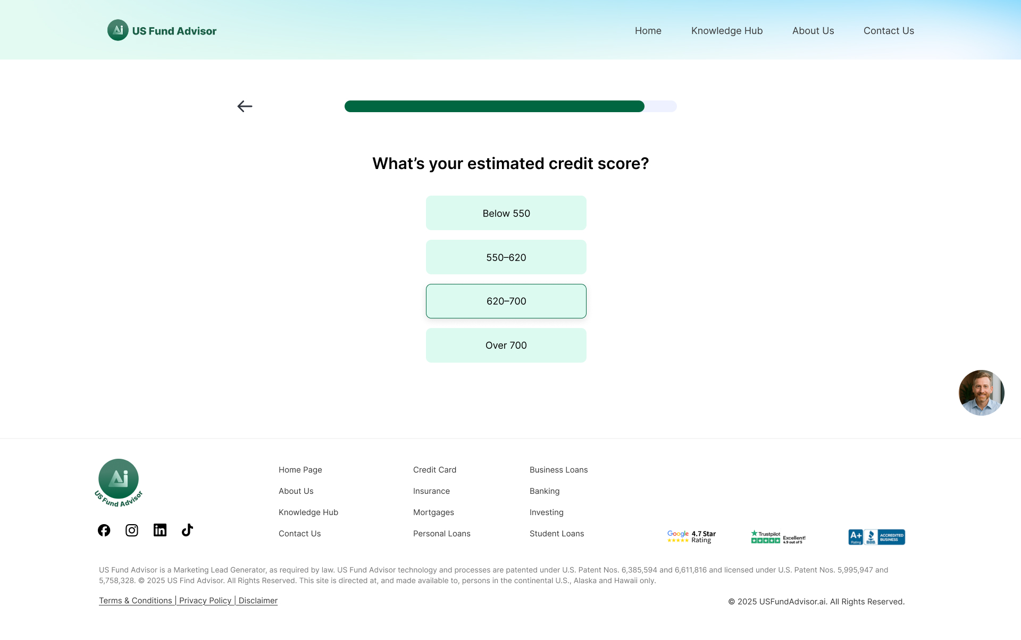
Task: Click the Privacy Policy footer link
Action: 205,601
